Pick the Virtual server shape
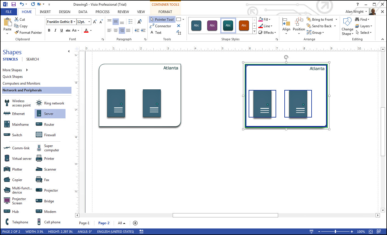This screenshot has width=387, height=235. click(x=18, y=159)
